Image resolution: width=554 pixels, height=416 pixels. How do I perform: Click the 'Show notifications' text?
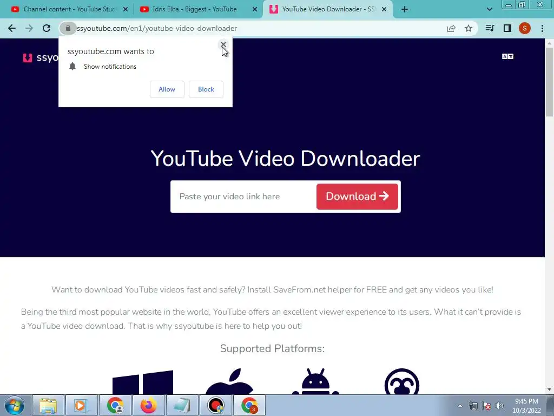[110, 67]
